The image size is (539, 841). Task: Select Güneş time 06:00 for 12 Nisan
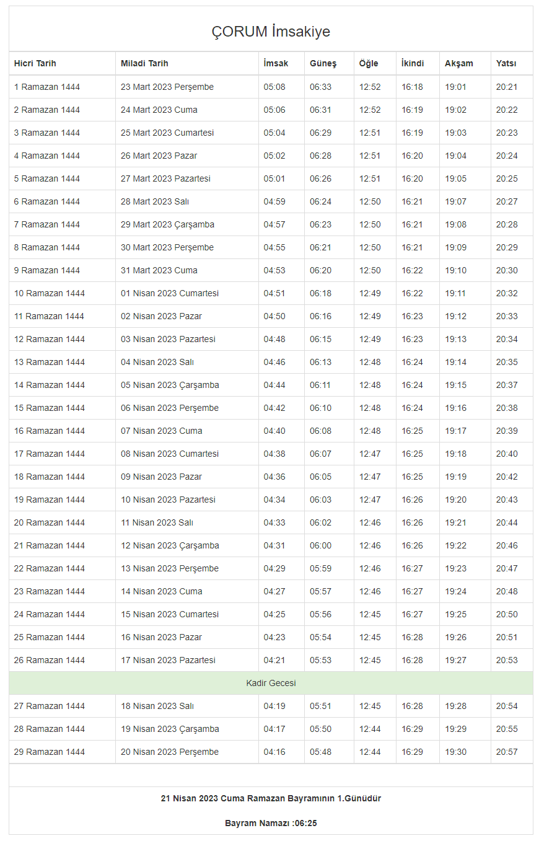point(320,545)
